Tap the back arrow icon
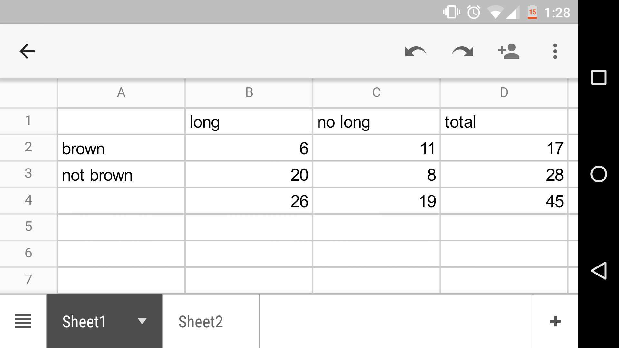The height and width of the screenshot is (348, 619). click(x=27, y=51)
